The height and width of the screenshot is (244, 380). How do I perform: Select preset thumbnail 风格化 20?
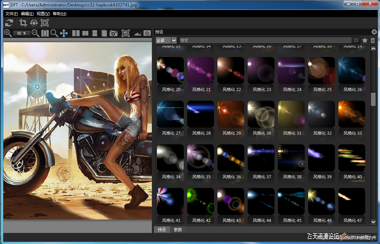[x=170, y=70]
